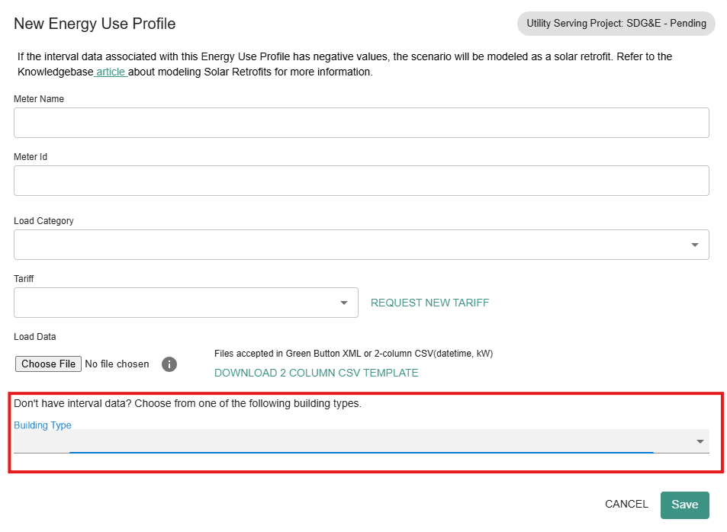Click the Load Category dropdown arrow
The width and height of the screenshot is (727, 532).
tap(695, 245)
